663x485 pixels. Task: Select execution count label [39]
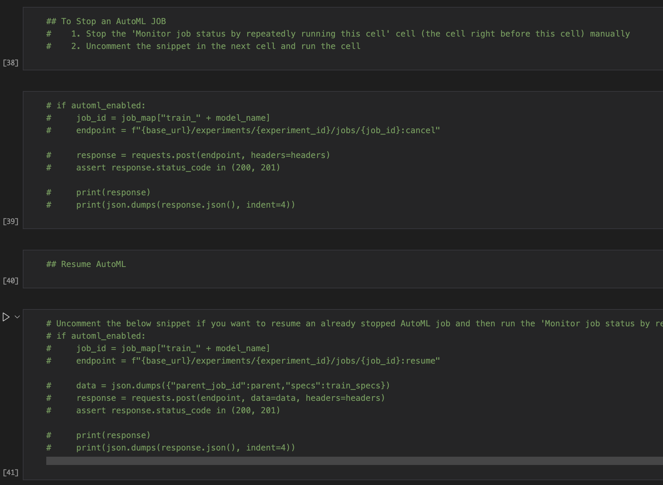click(11, 221)
